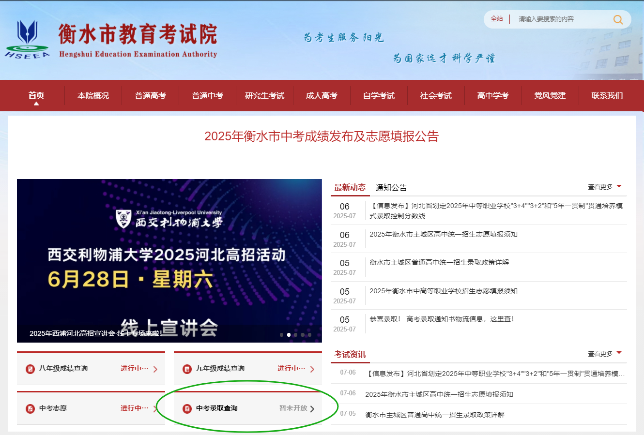Select the last carousel dot
644x435 pixels.
pyautogui.click(x=310, y=335)
